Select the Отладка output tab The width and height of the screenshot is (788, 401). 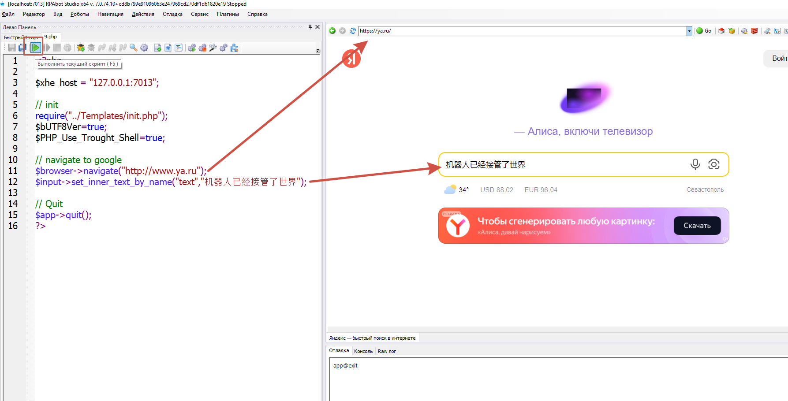339,351
